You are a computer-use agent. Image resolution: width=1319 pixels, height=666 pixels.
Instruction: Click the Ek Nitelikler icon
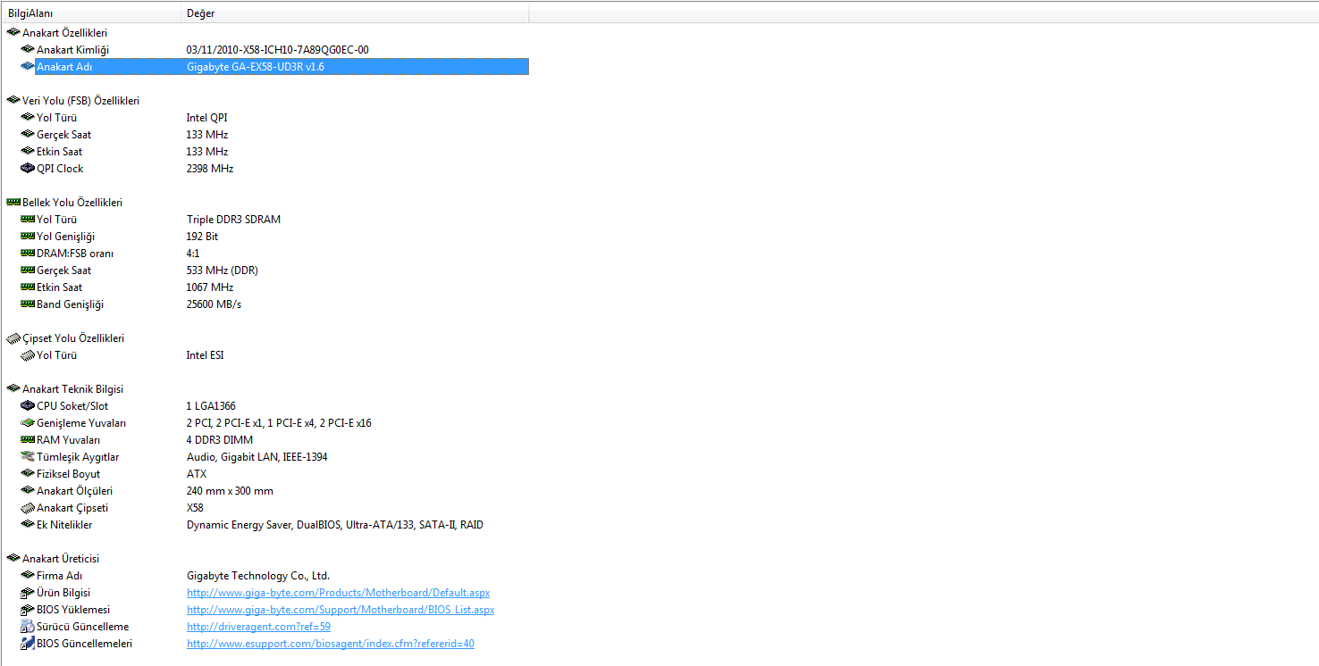pyautogui.click(x=27, y=525)
